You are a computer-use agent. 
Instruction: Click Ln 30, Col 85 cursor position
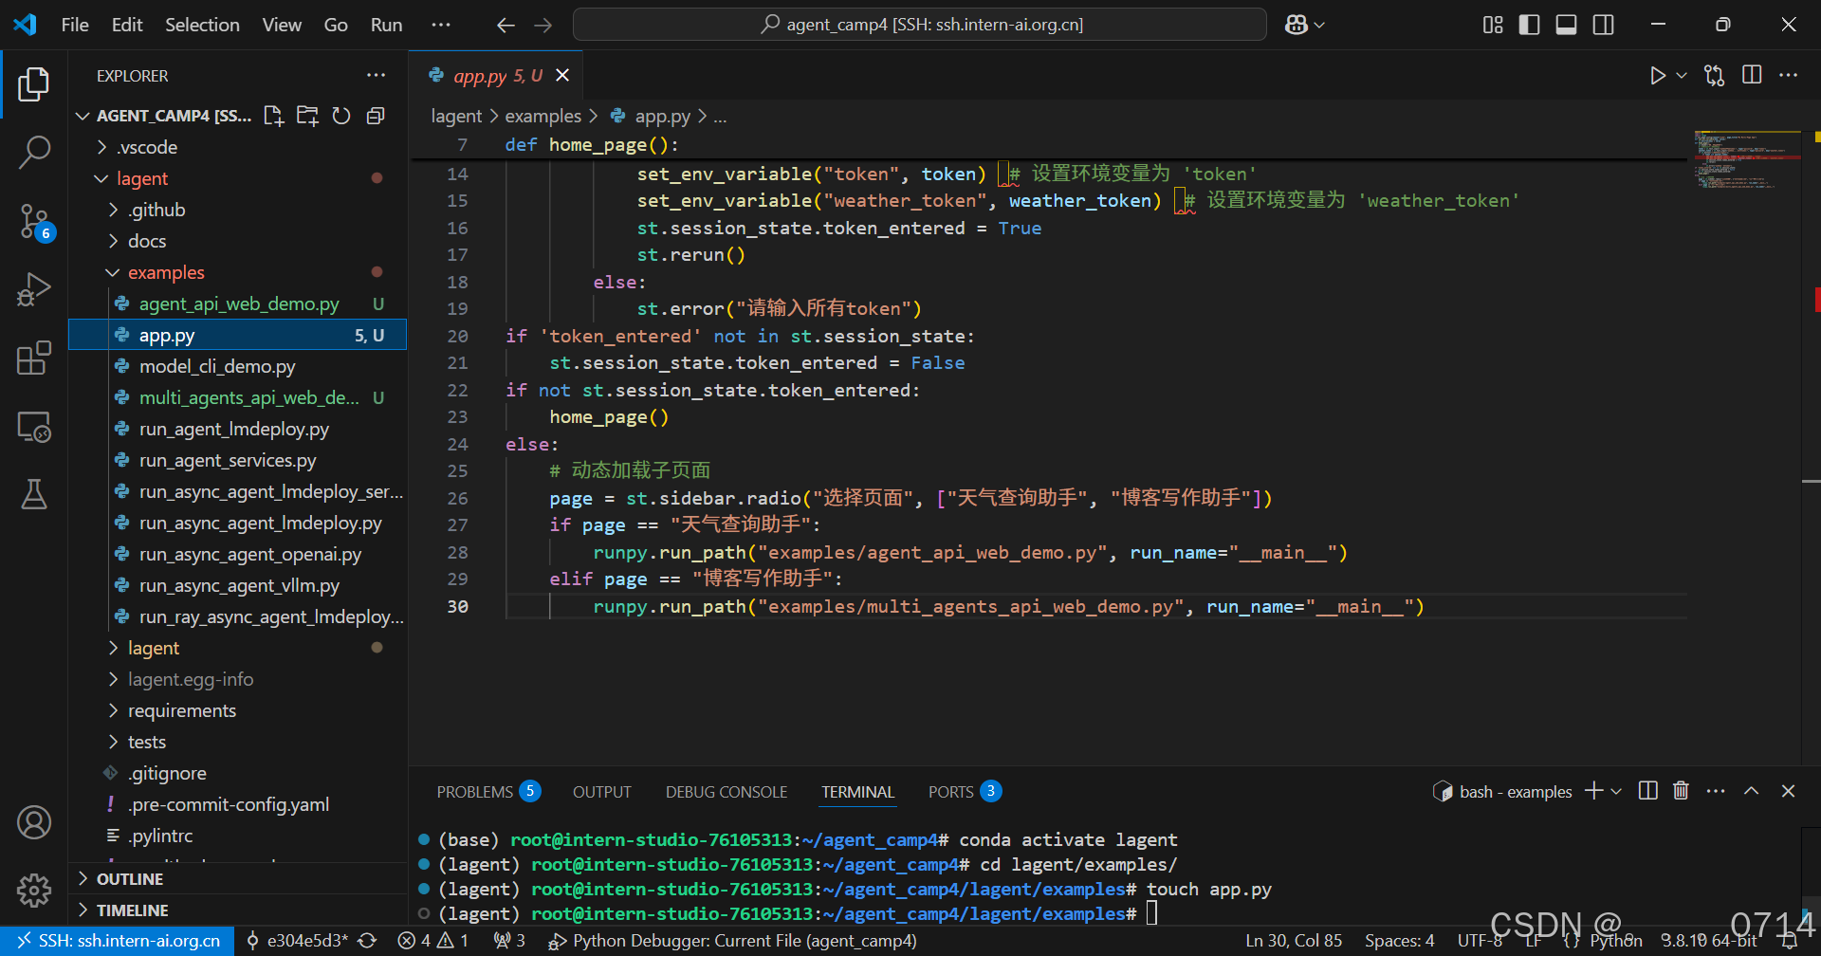1294,941
